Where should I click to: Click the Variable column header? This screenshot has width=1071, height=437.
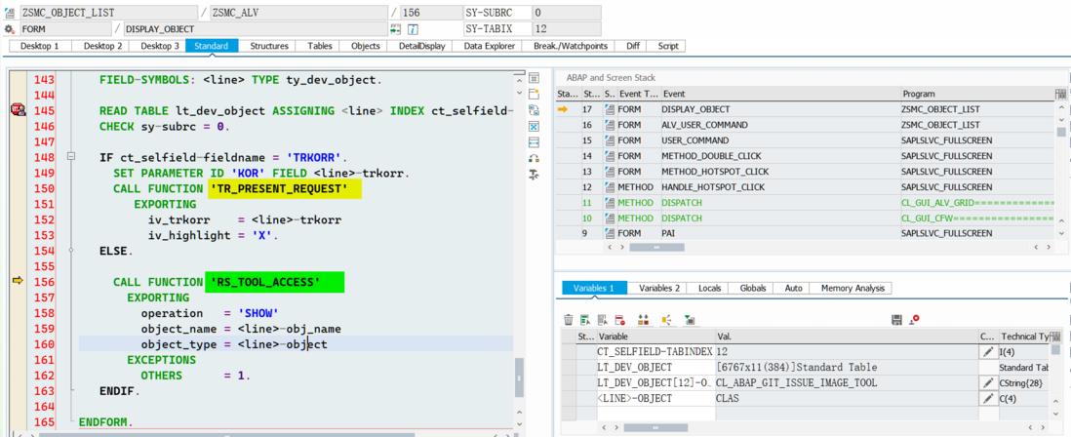[x=655, y=337]
